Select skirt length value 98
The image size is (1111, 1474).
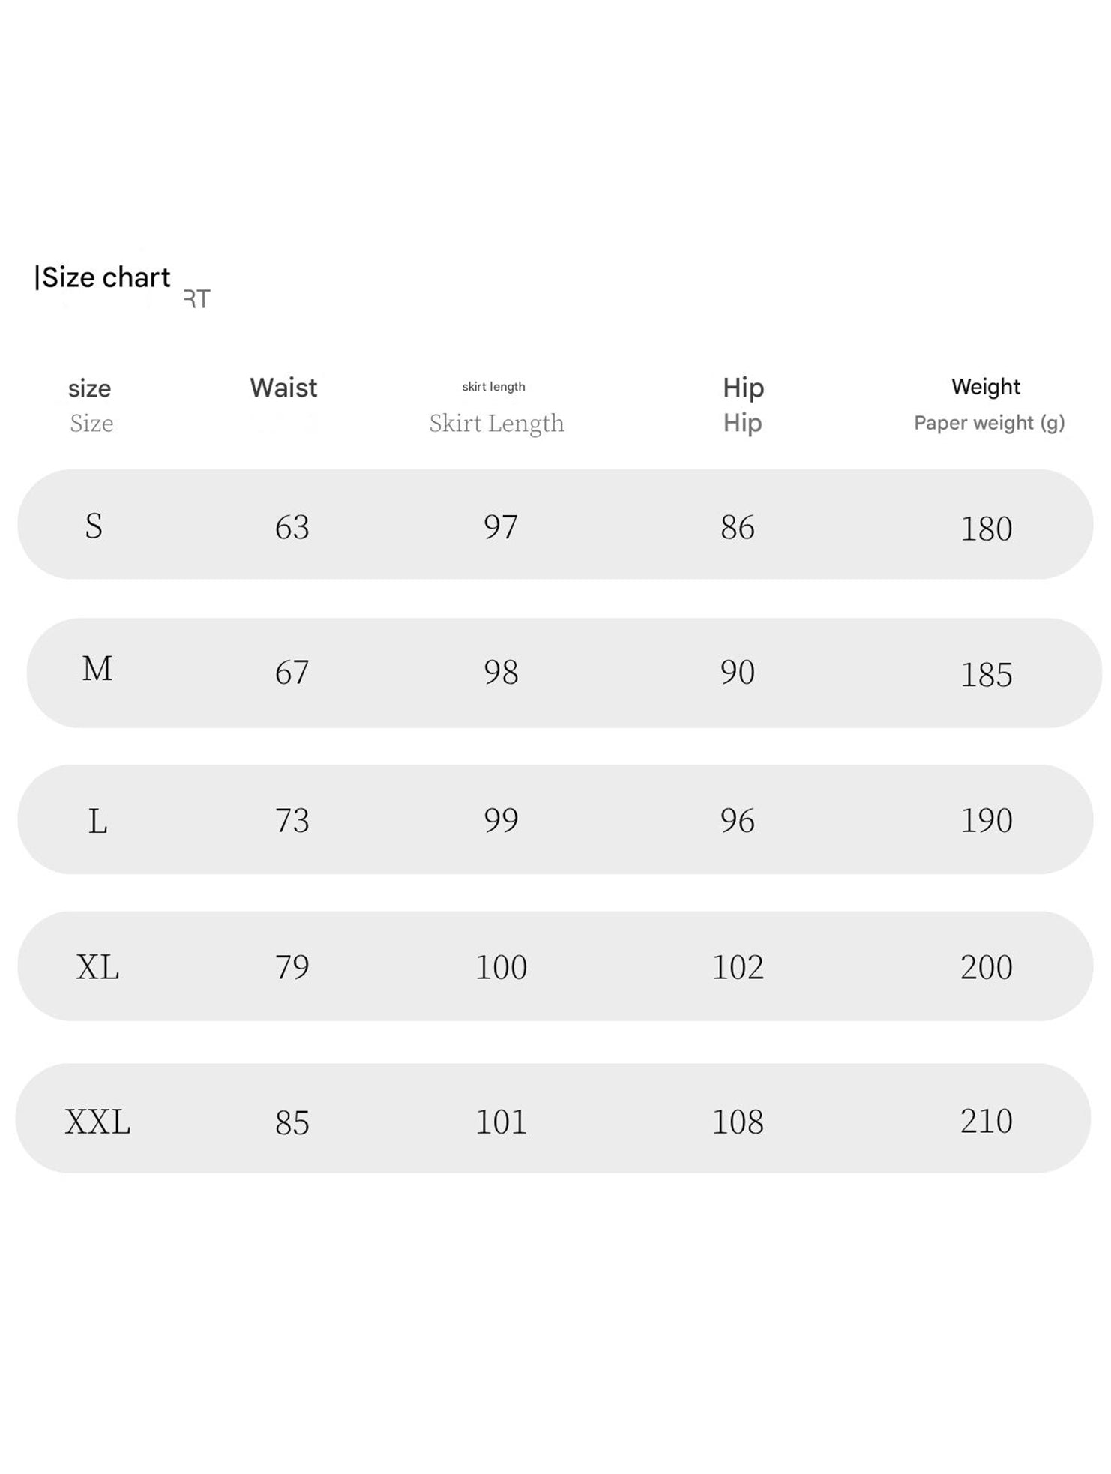click(501, 672)
